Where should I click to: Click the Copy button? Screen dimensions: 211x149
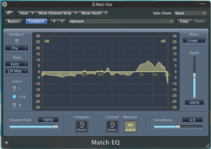pyautogui.click(x=184, y=21)
